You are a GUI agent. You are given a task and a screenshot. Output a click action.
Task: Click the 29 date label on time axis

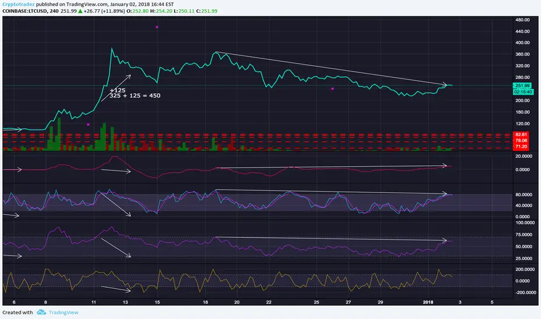coord(380,302)
